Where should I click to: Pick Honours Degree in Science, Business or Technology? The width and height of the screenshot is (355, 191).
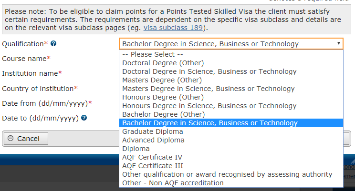209,106
